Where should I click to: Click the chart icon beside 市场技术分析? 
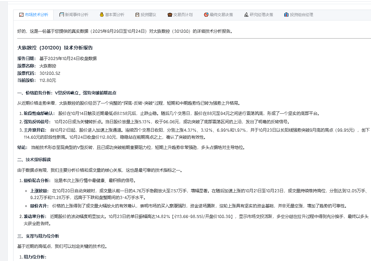point(21,15)
